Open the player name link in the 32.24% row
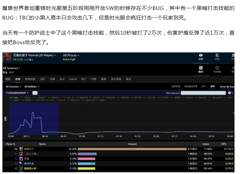This screenshot has height=174, width=240. click(x=29, y=149)
